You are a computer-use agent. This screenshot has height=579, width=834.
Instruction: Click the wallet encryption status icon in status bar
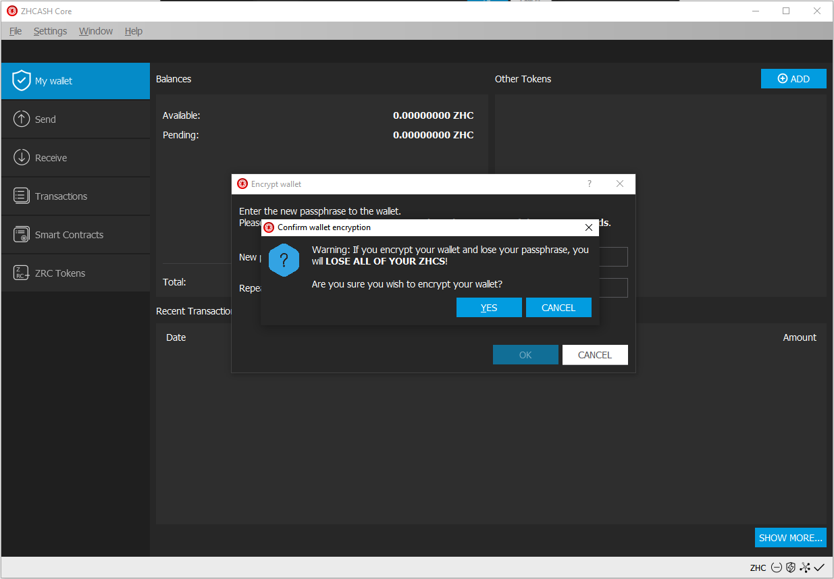coord(777,568)
